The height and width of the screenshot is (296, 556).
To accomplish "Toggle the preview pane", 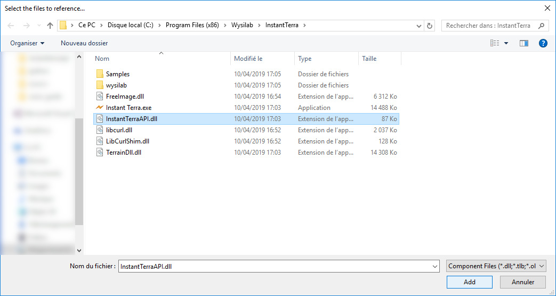I will [x=523, y=43].
